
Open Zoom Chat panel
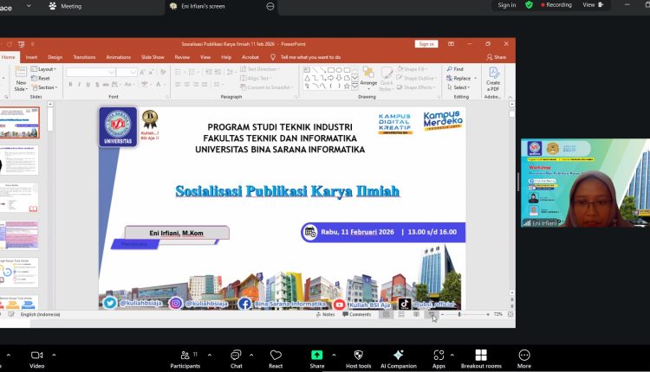[x=236, y=359]
